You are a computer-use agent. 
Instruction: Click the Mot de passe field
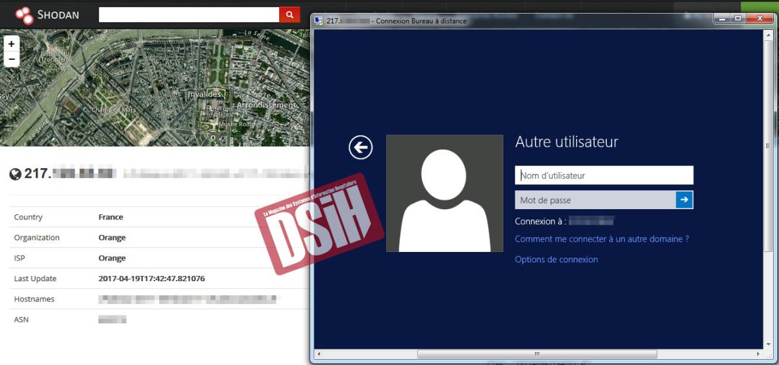click(595, 200)
